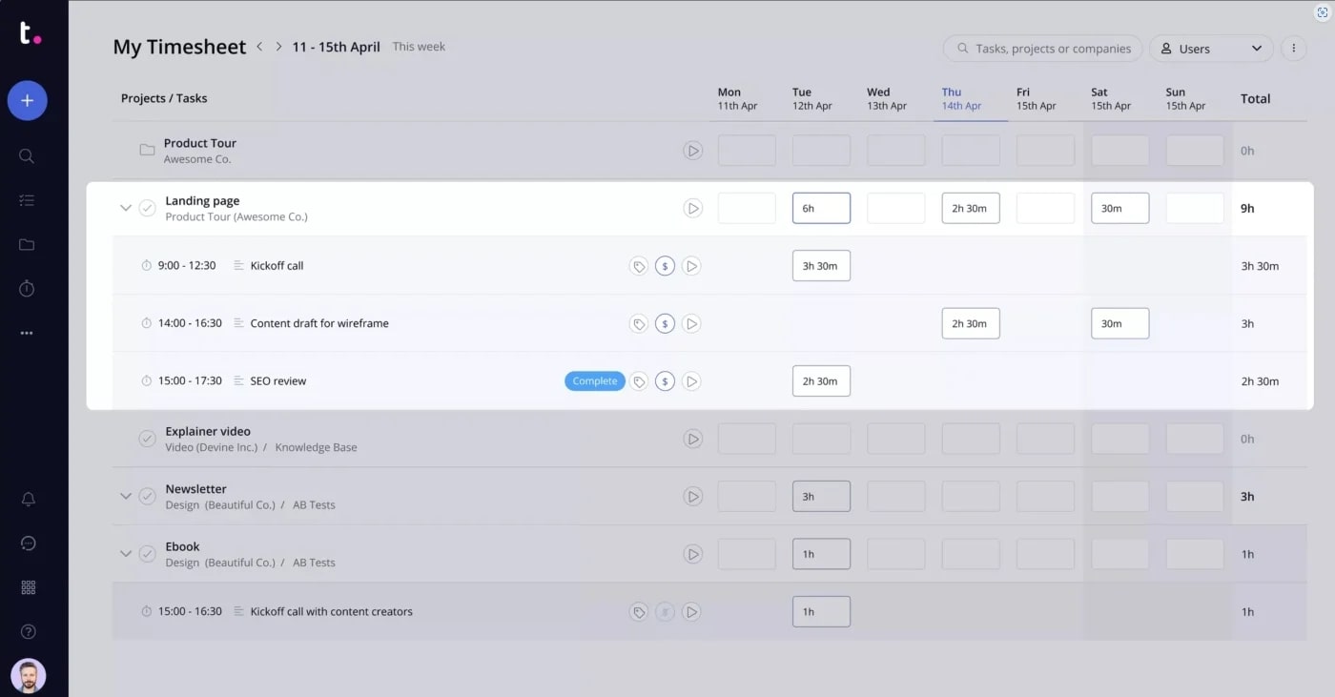
Task: Toggle billable icon on Kickoff call with content creators
Action: [665, 612]
